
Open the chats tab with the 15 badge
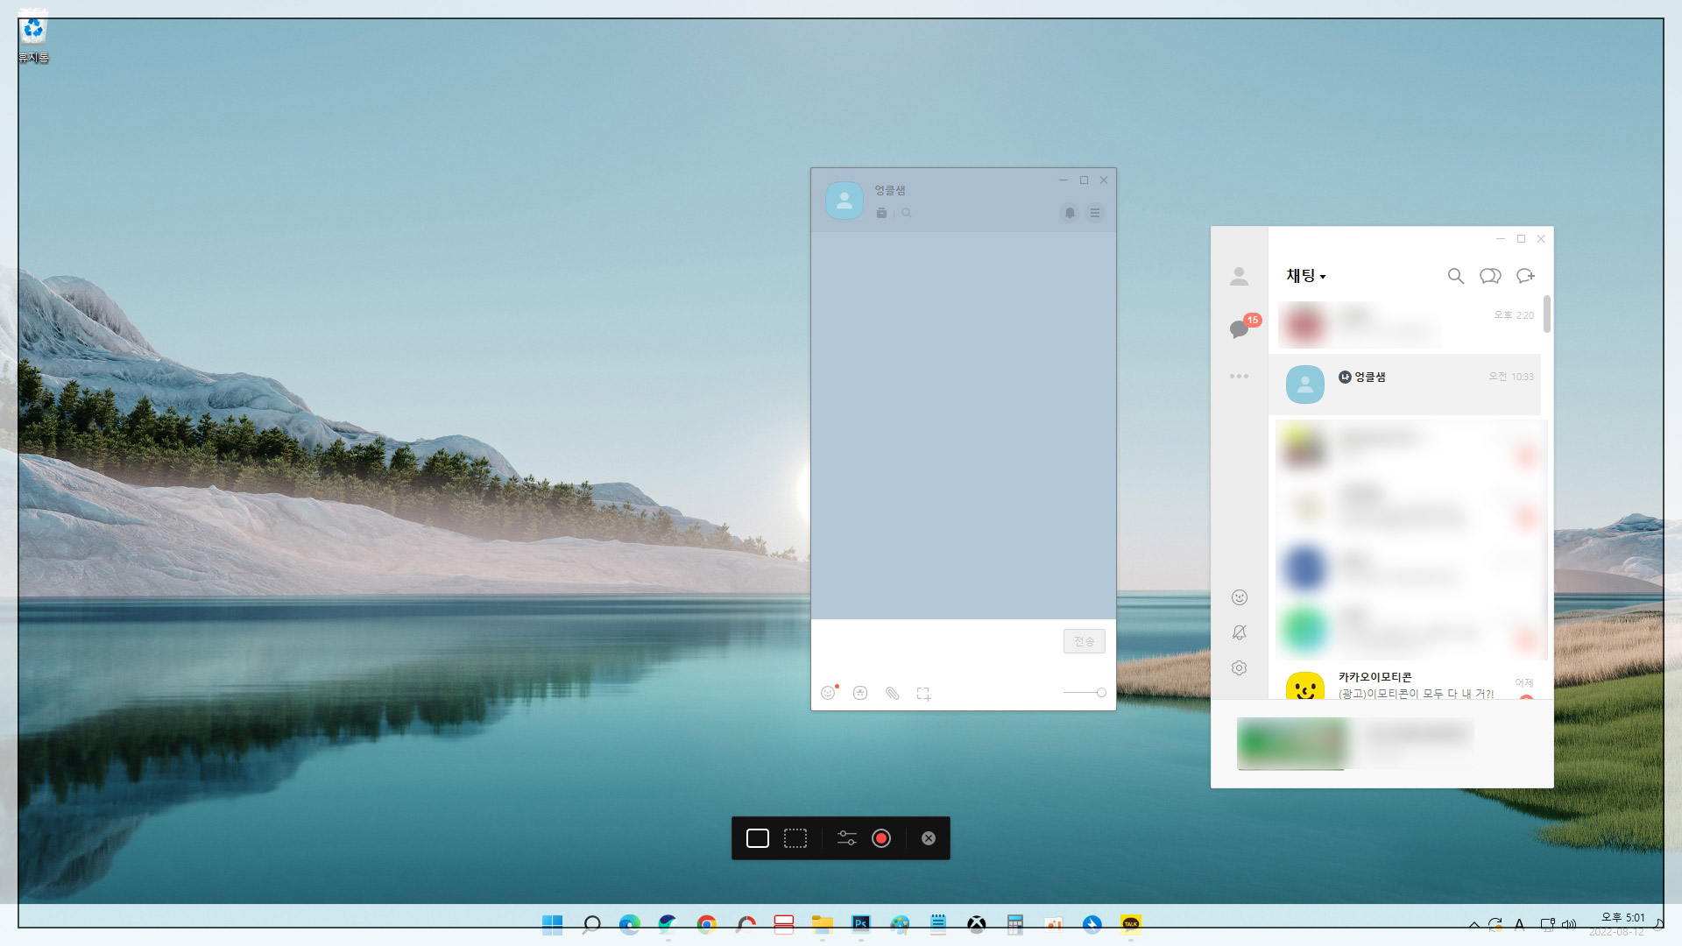tap(1239, 329)
